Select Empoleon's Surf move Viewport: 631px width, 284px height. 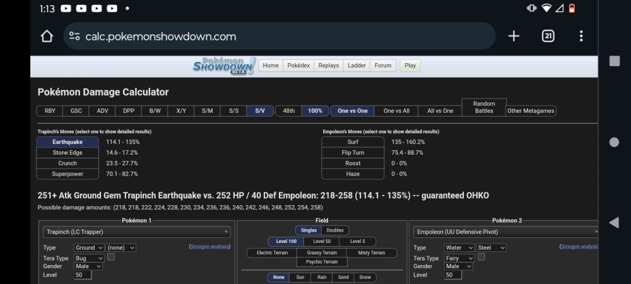pyautogui.click(x=353, y=142)
